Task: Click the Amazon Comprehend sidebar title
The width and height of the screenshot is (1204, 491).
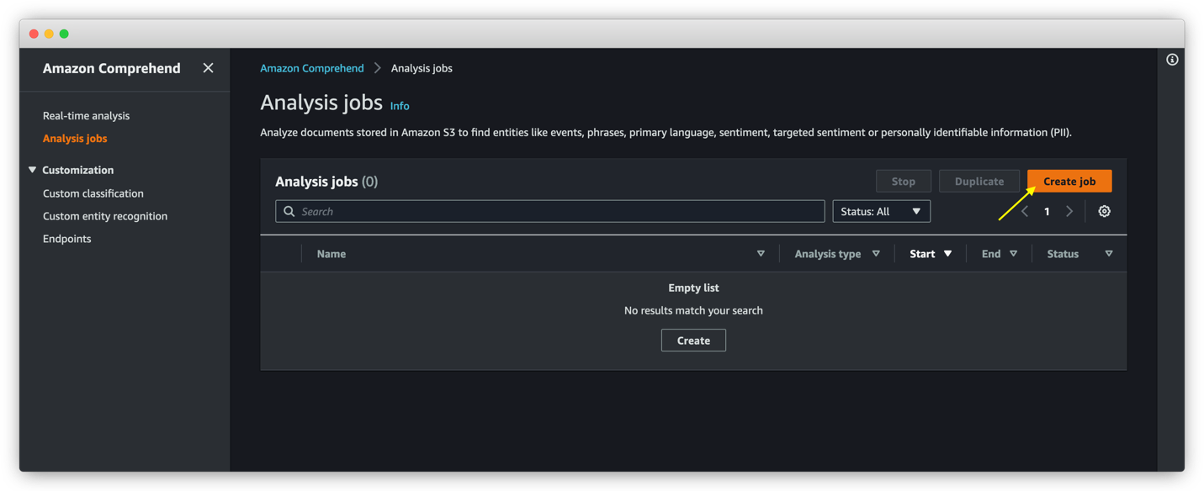Action: coord(112,68)
